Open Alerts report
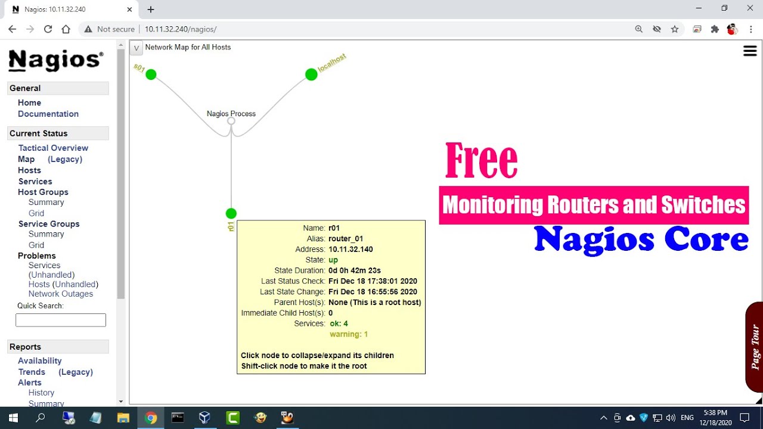The width and height of the screenshot is (763, 429). pos(30,383)
